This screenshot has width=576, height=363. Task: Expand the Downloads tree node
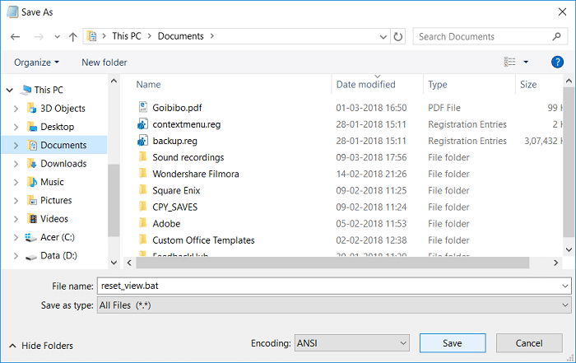(15, 164)
